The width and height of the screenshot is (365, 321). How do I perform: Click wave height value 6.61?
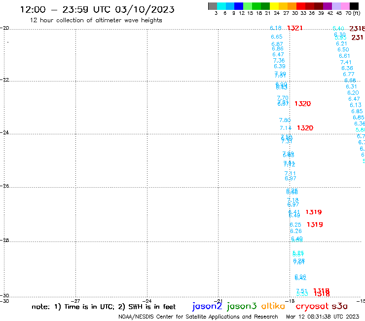pos(344,56)
